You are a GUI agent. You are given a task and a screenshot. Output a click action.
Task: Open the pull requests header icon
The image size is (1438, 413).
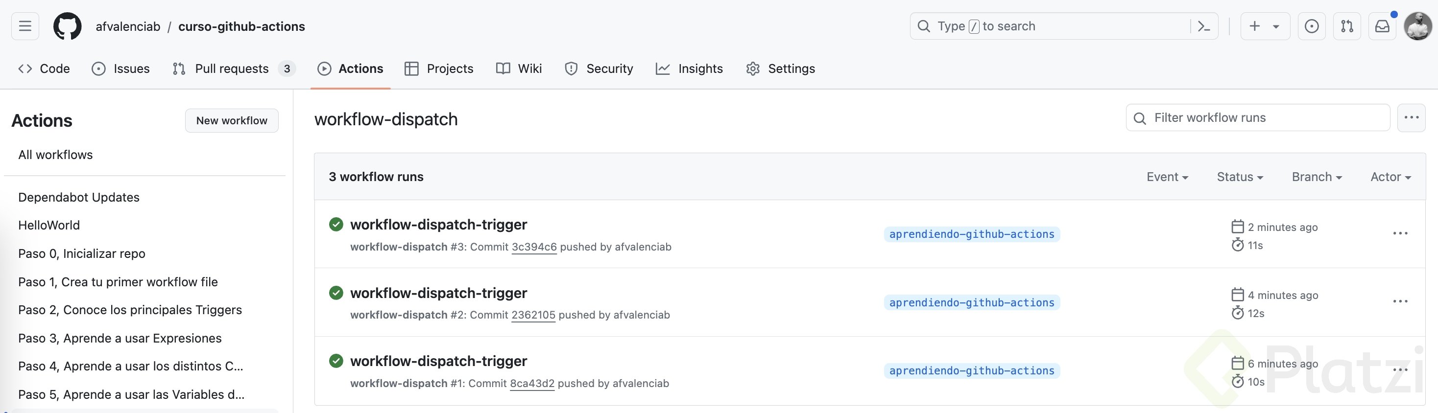[x=1346, y=26]
